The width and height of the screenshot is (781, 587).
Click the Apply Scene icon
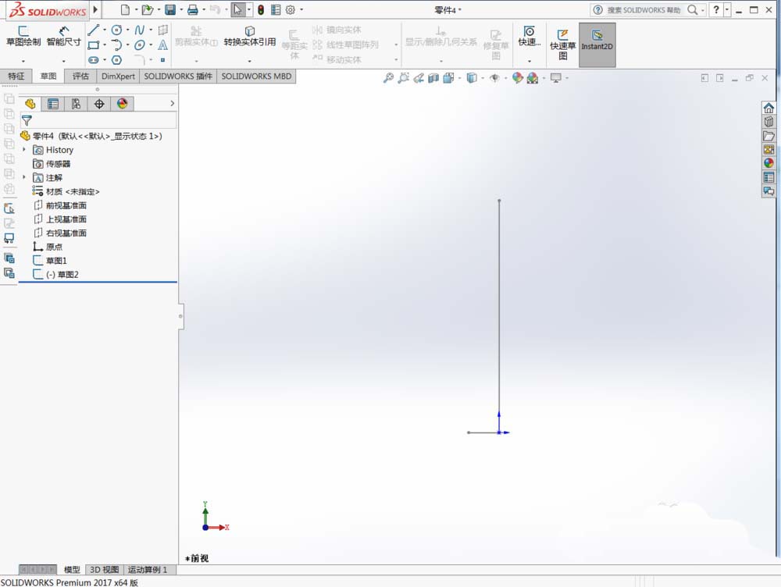533,78
